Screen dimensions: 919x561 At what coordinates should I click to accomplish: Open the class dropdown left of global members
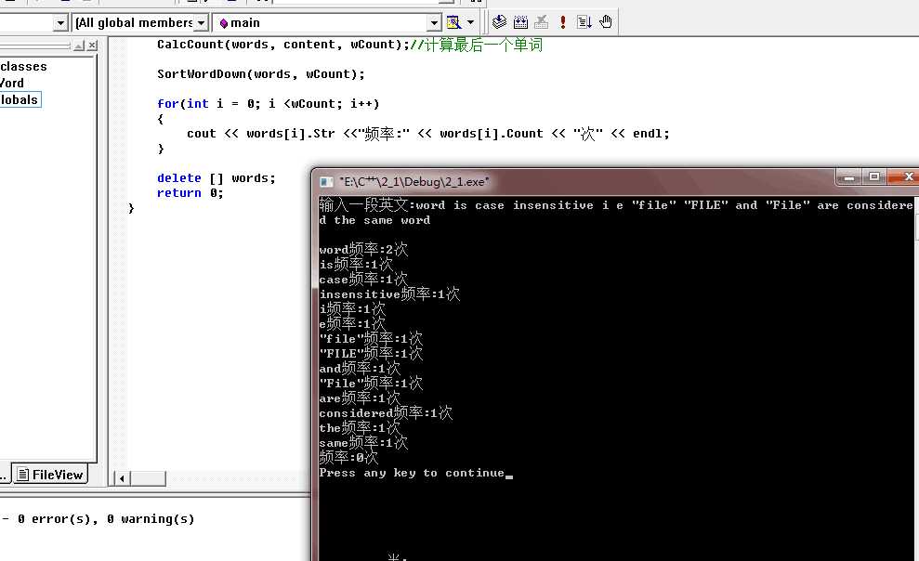point(60,23)
